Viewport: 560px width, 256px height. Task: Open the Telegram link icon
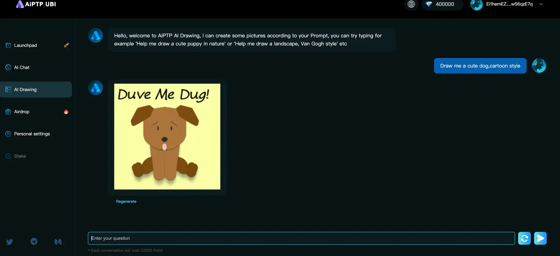pos(34,241)
